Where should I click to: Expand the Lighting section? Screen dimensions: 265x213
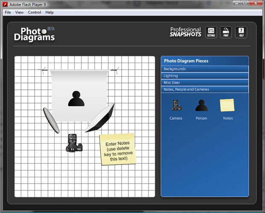[x=205, y=76]
